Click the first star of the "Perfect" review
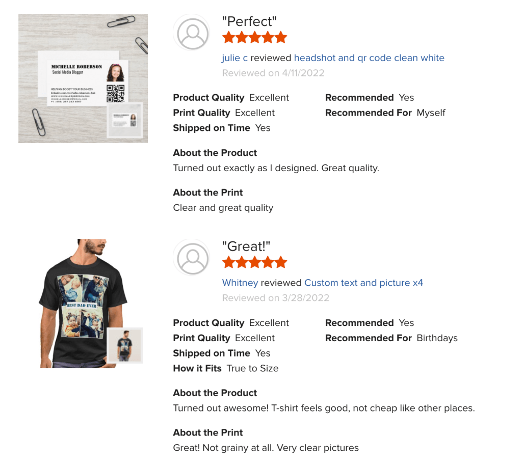 228,37
